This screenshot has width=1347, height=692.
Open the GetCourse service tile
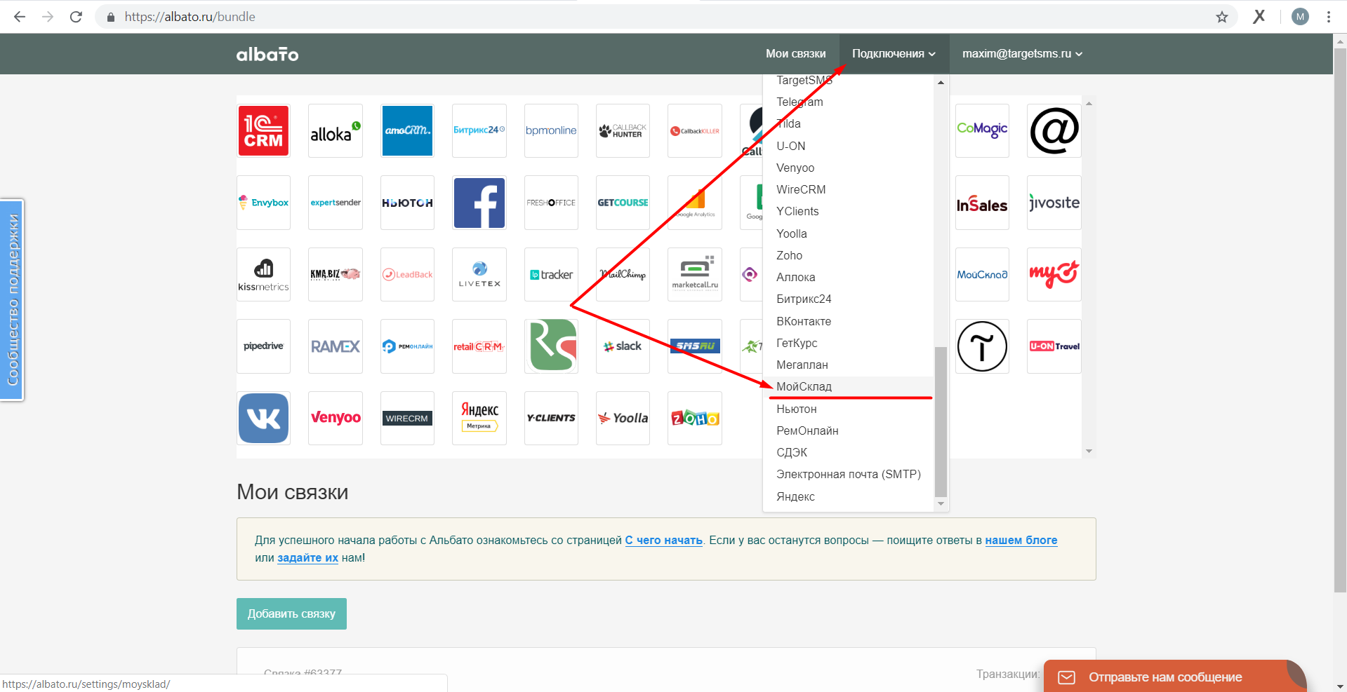(623, 203)
